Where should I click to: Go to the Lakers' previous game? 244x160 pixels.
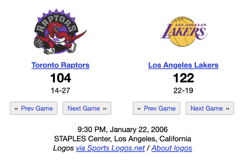pos(156,108)
